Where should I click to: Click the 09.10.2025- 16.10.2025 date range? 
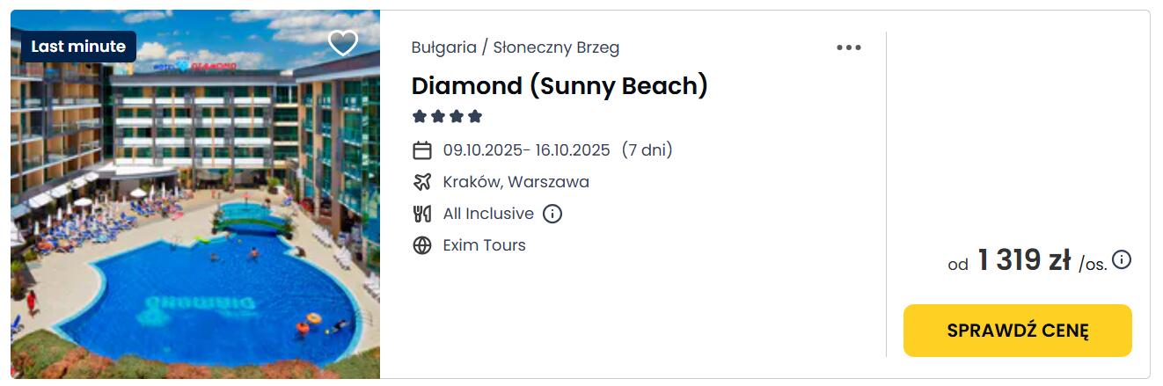click(526, 150)
